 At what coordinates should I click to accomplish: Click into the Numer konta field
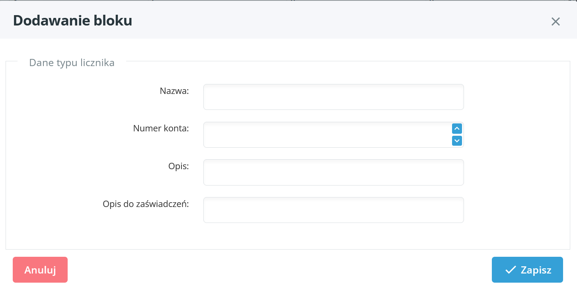pyautogui.click(x=326, y=135)
